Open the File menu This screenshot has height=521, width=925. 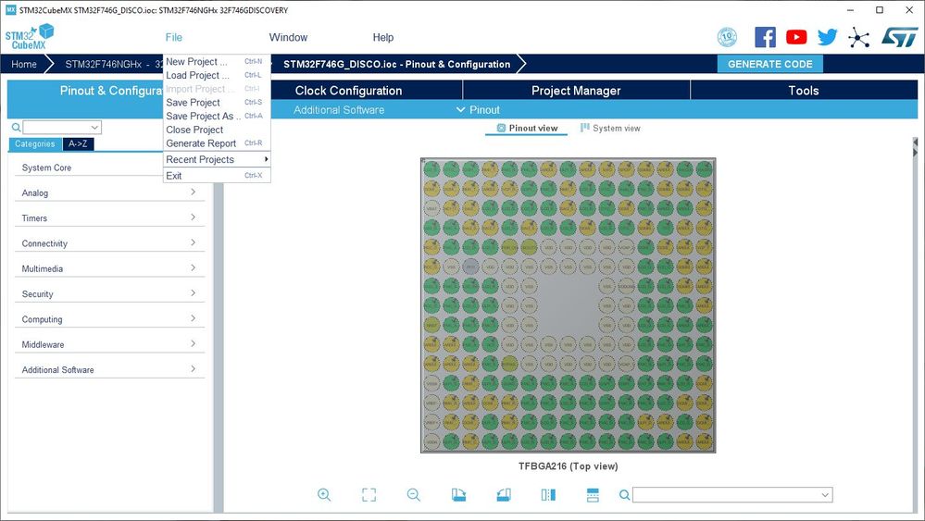(173, 37)
